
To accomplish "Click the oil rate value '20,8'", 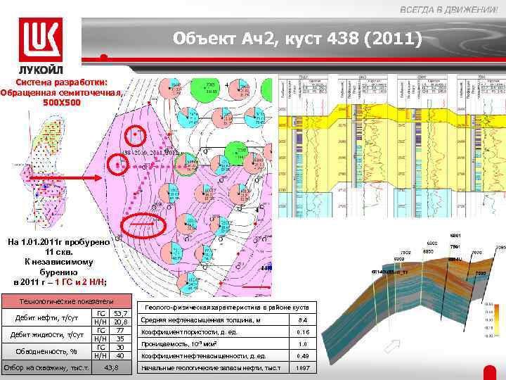I will click(121, 322).
